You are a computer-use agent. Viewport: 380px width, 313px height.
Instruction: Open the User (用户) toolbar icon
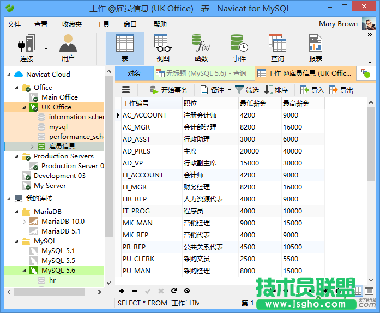[68, 48]
